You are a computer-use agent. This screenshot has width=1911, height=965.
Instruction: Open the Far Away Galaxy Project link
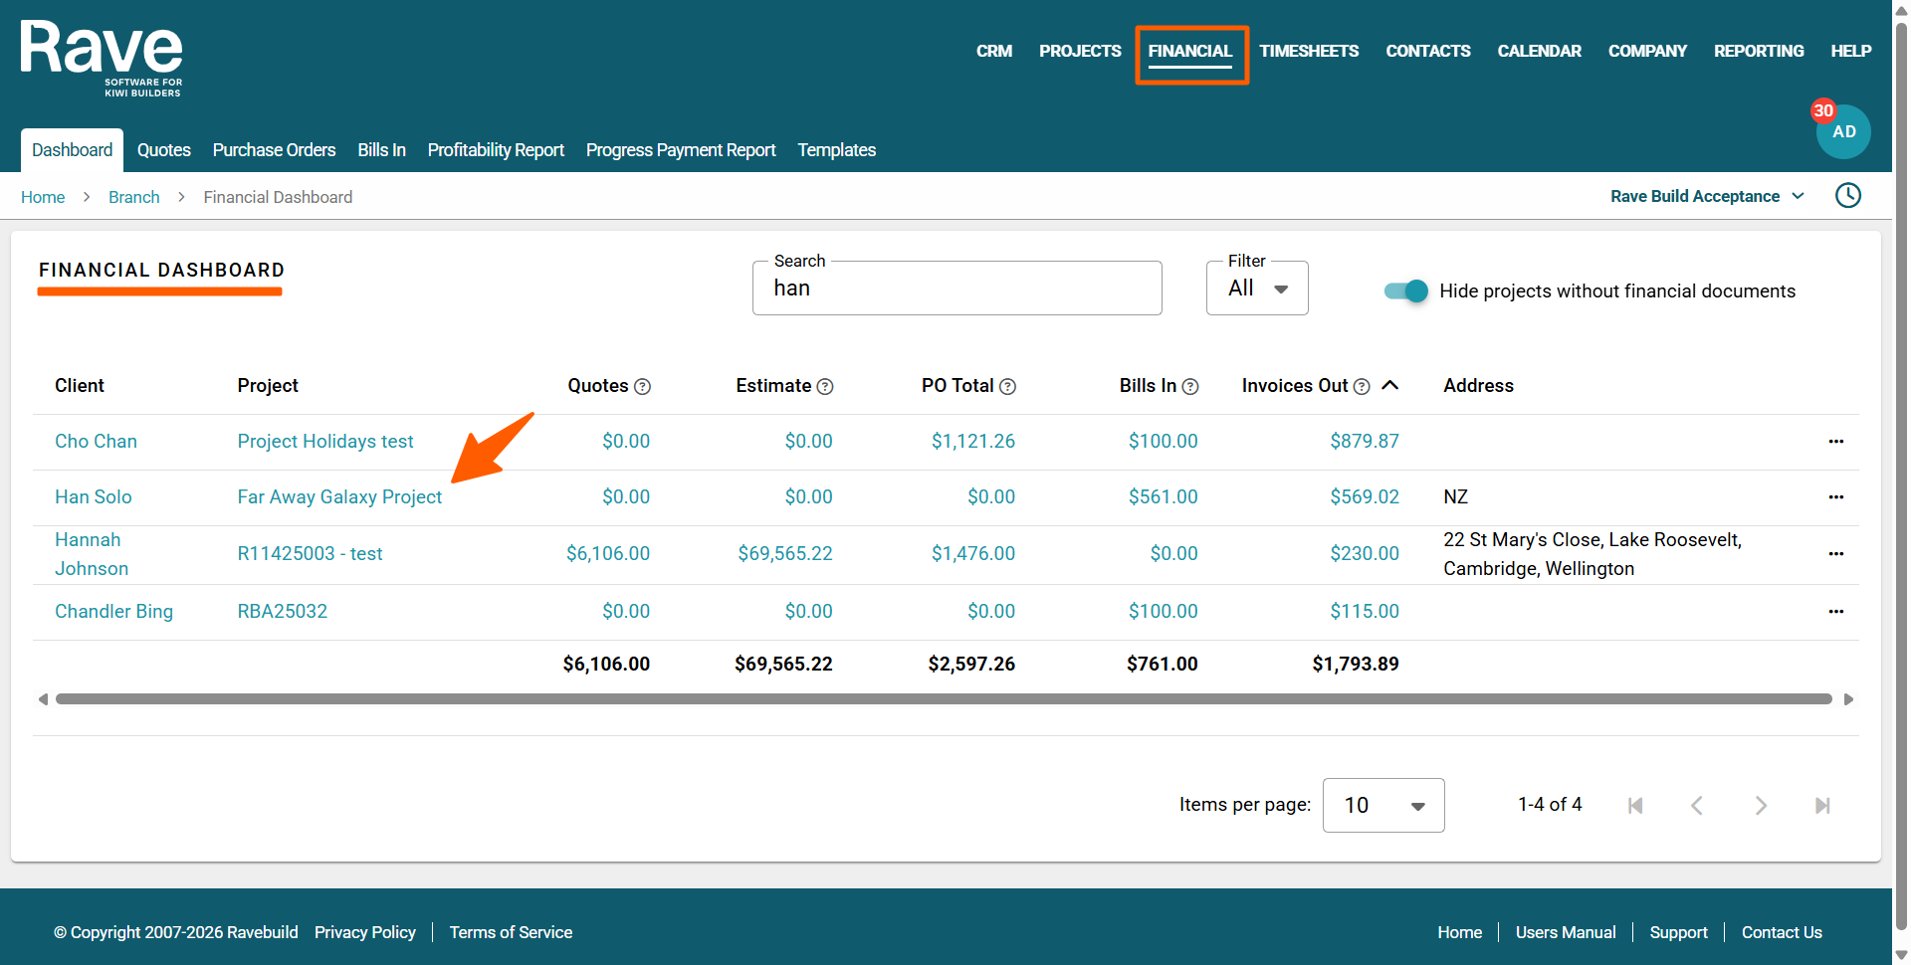click(x=339, y=497)
